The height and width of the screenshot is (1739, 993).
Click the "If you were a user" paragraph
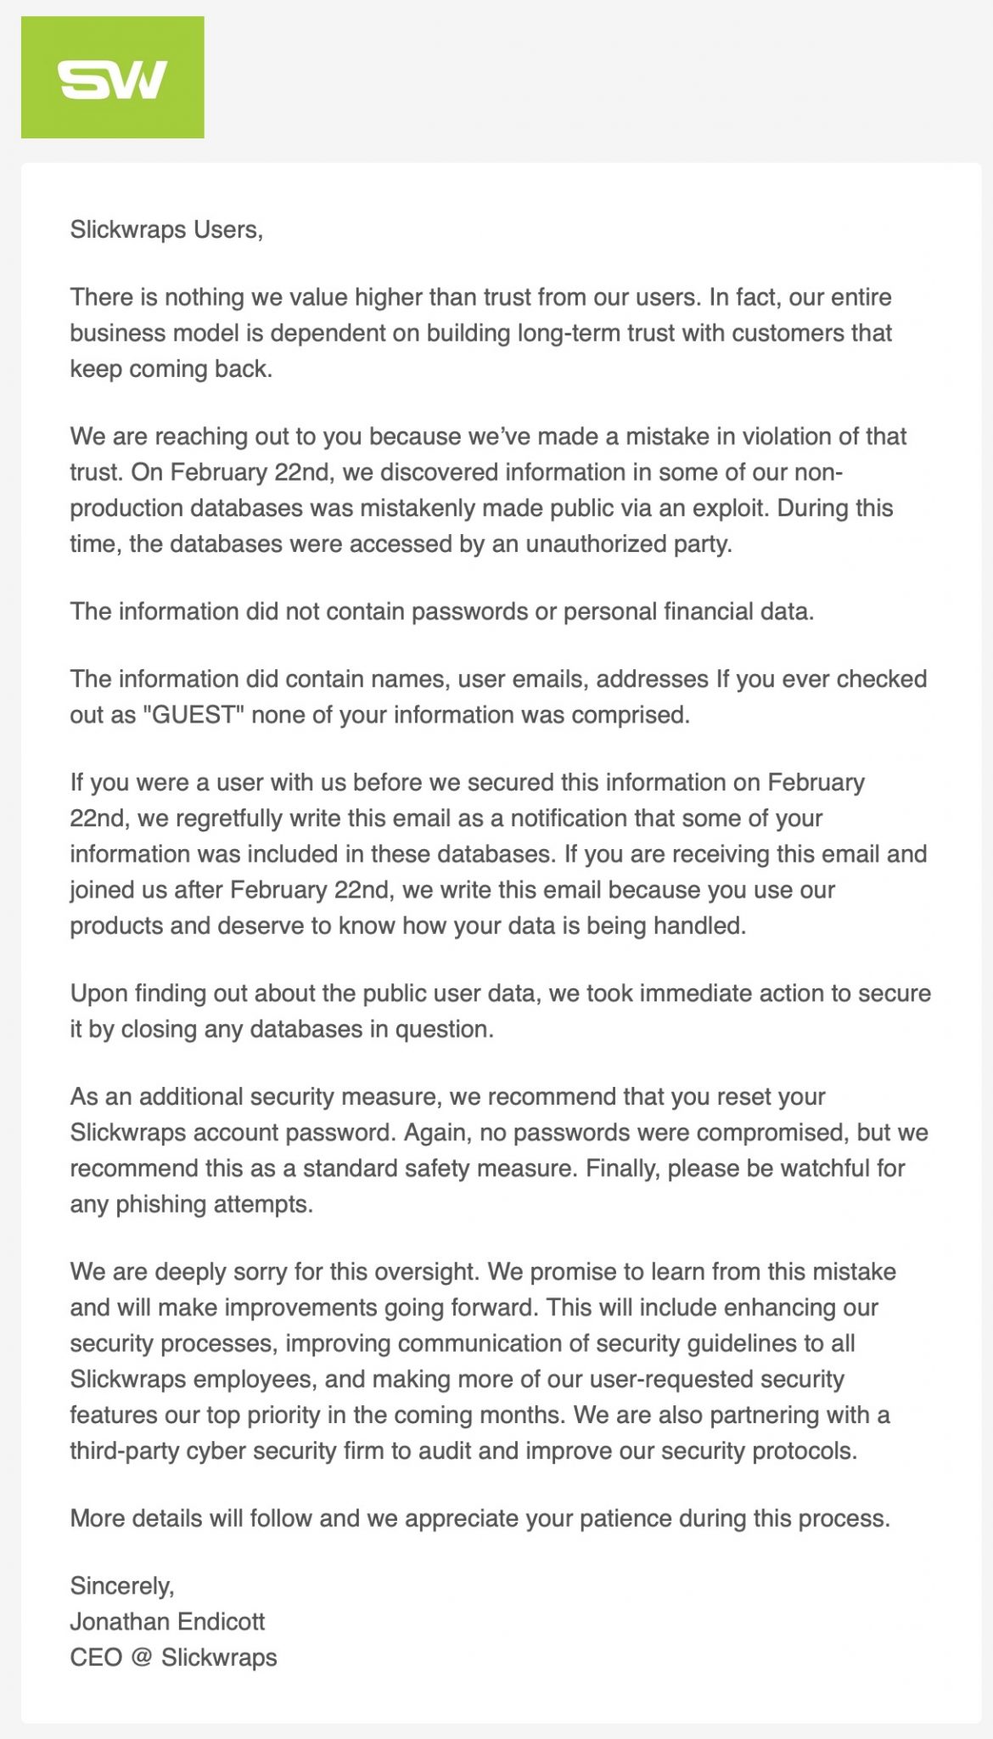498,853
